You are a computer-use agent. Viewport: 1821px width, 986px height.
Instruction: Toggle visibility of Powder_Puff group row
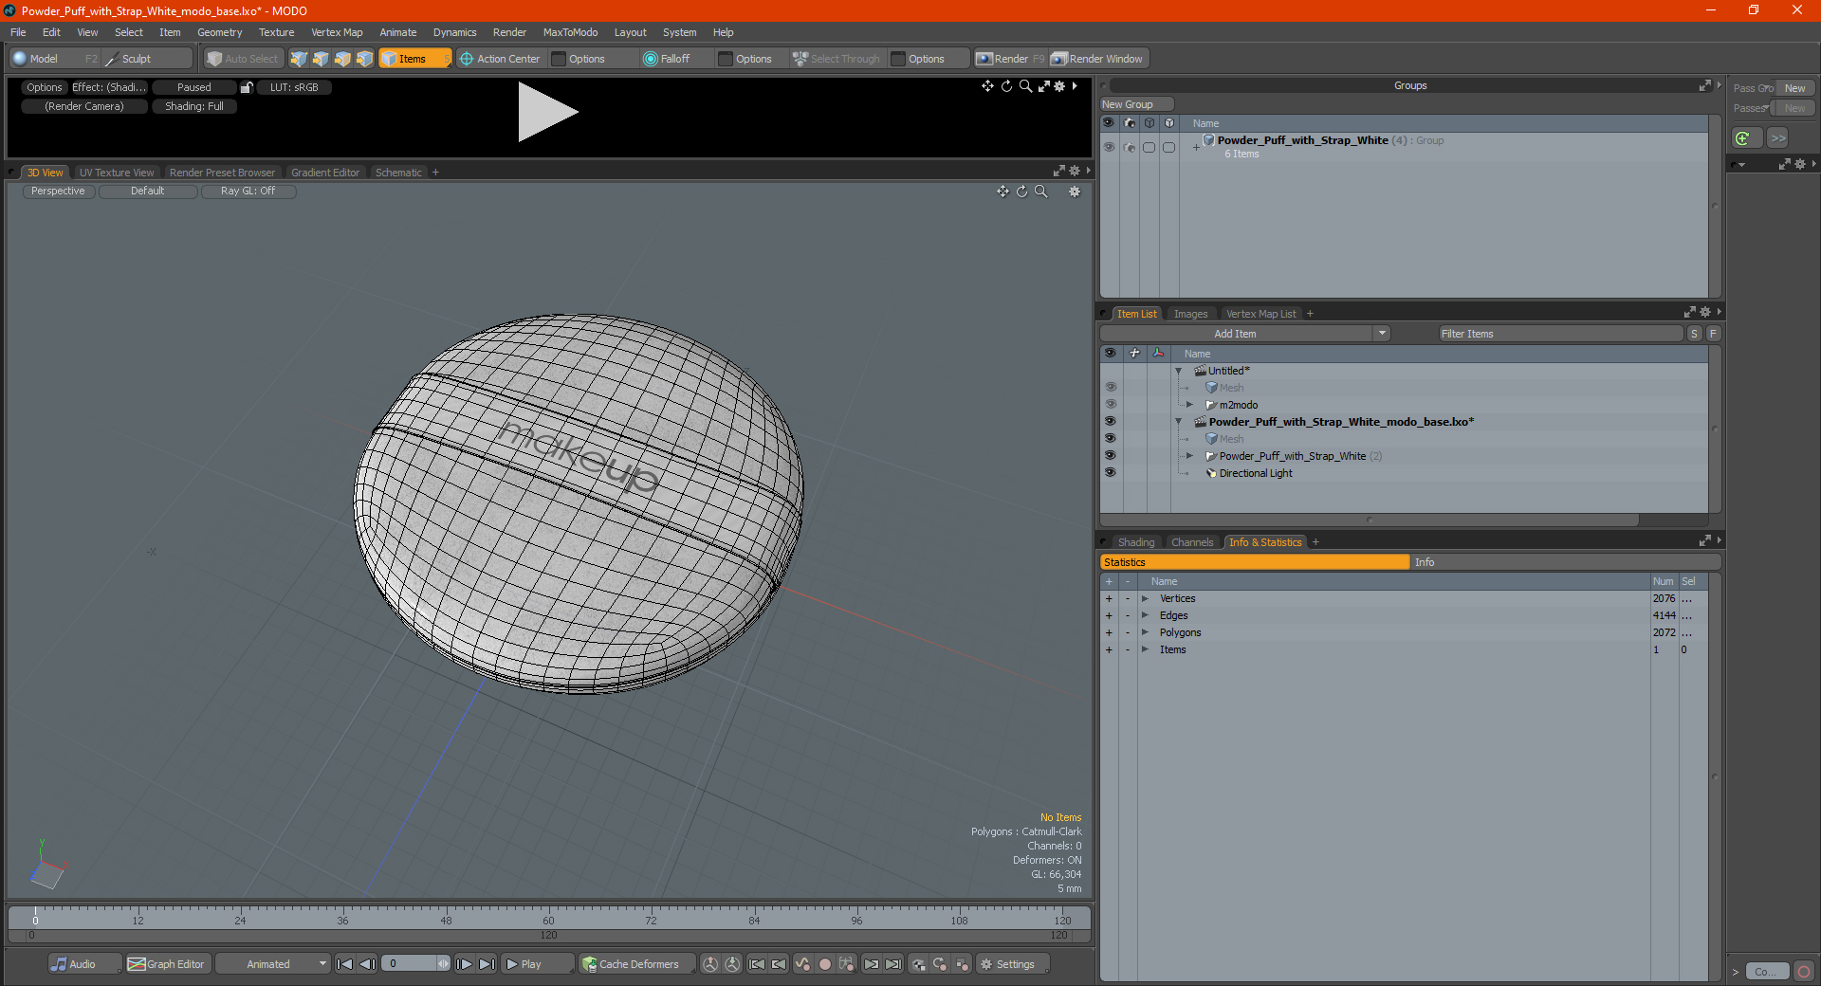click(1109, 147)
